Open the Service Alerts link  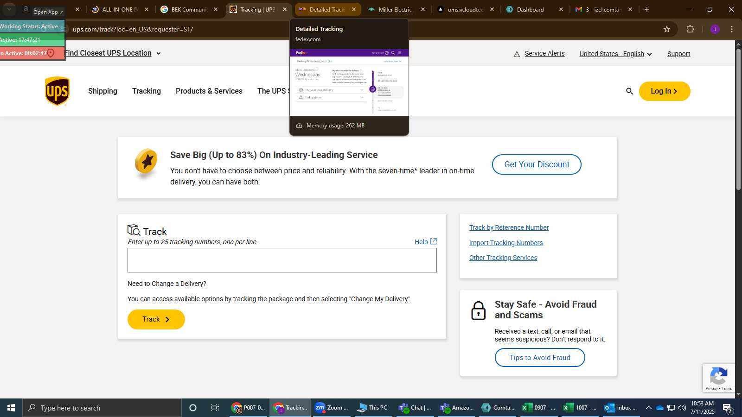(544, 53)
